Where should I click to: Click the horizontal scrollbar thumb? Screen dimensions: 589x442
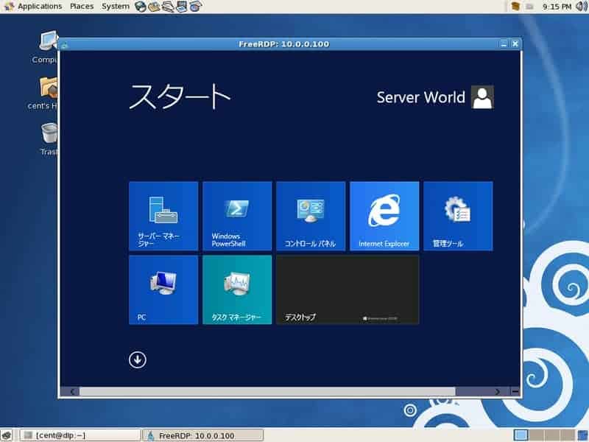pos(267,392)
